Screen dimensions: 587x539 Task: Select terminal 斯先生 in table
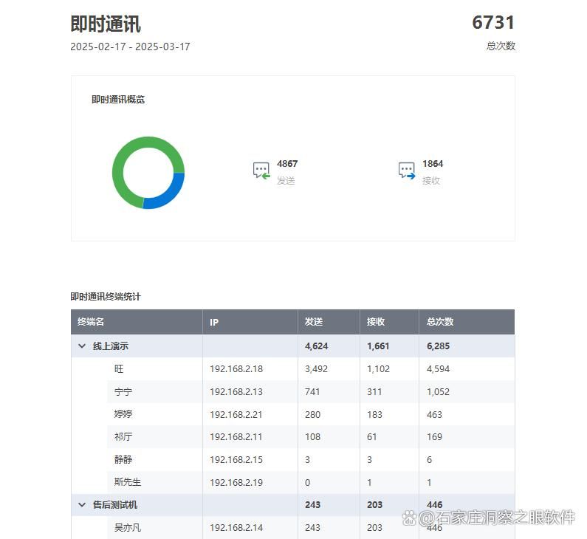pyautogui.click(x=128, y=482)
